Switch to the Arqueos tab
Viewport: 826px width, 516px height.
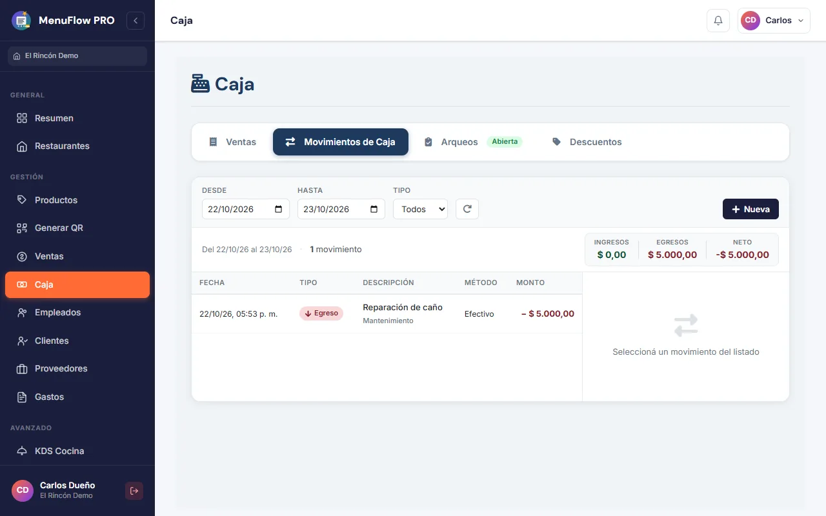click(x=472, y=142)
